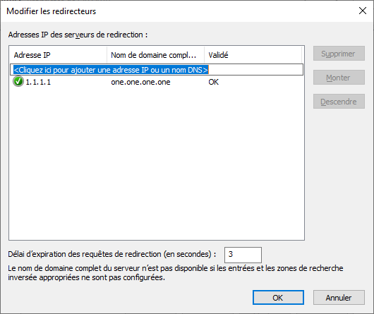Click the one.one.one.one domain name cell
The width and height of the screenshot is (374, 314).
tap(140, 82)
